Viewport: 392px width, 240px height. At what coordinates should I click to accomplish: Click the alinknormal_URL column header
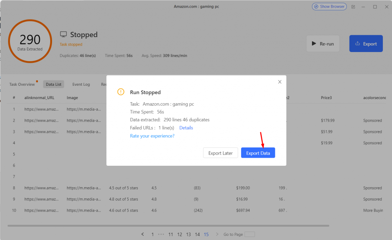[x=39, y=98]
